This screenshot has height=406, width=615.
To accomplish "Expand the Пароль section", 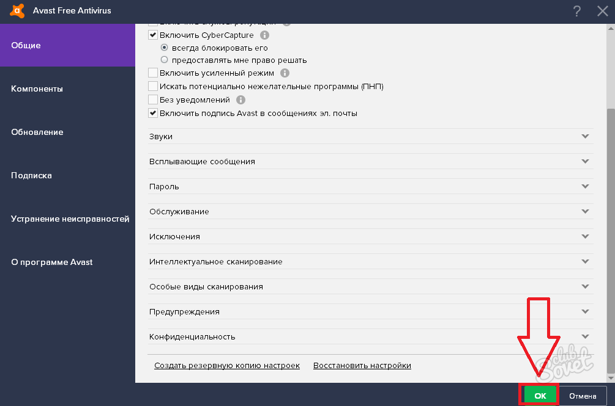I will point(370,186).
